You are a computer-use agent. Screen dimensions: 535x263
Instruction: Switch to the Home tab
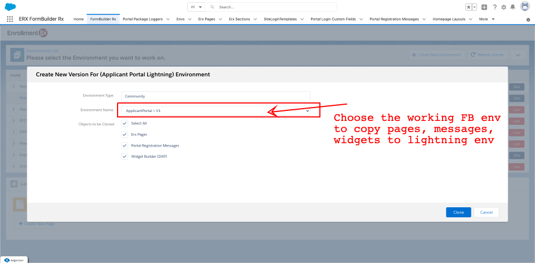(79, 19)
